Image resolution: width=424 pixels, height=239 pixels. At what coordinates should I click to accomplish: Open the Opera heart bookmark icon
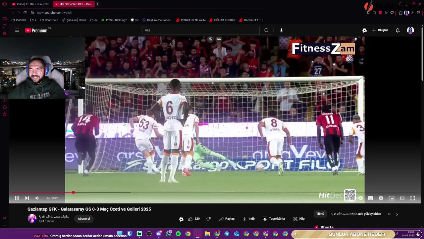[392, 13]
